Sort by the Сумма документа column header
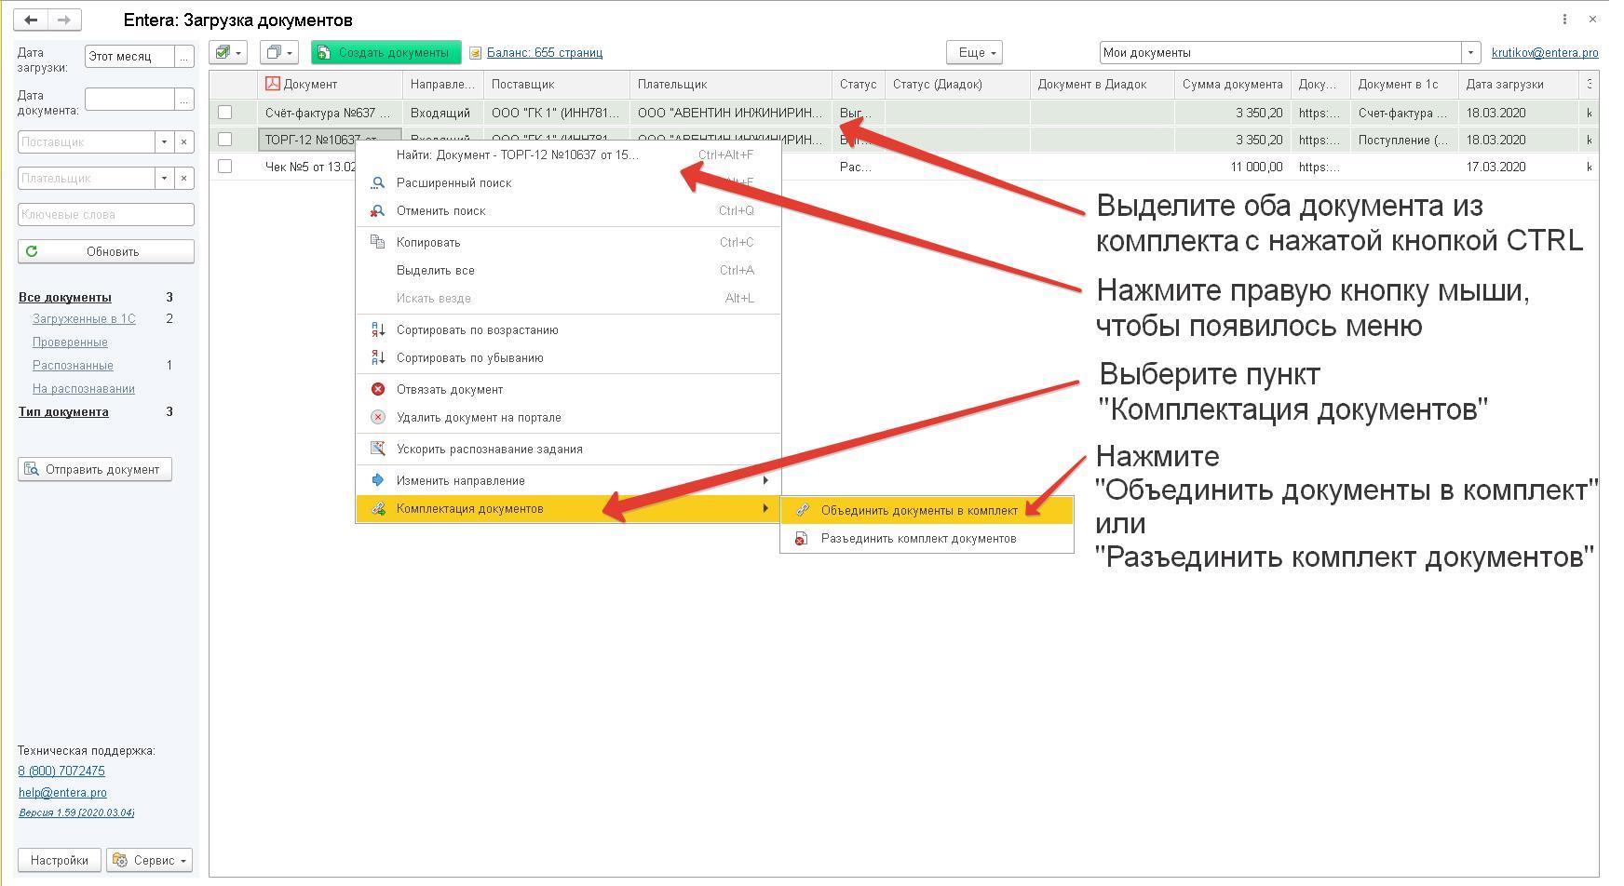This screenshot has height=886, width=1624. (1233, 84)
